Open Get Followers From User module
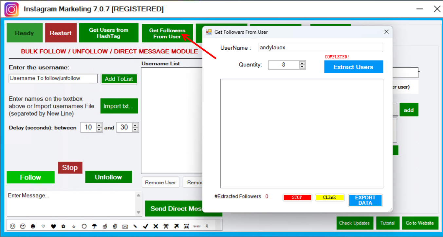Image resolution: width=443 pixels, height=237 pixels. click(x=167, y=33)
